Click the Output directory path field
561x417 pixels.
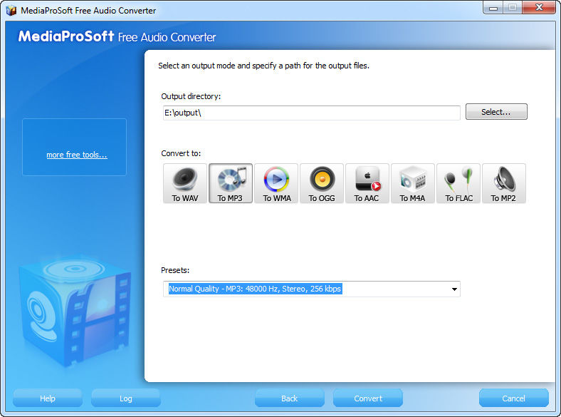coord(312,113)
